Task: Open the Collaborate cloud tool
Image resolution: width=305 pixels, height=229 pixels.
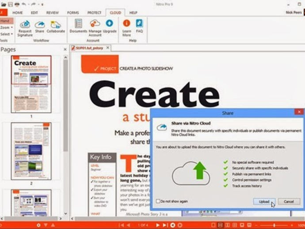Action: 56,27
